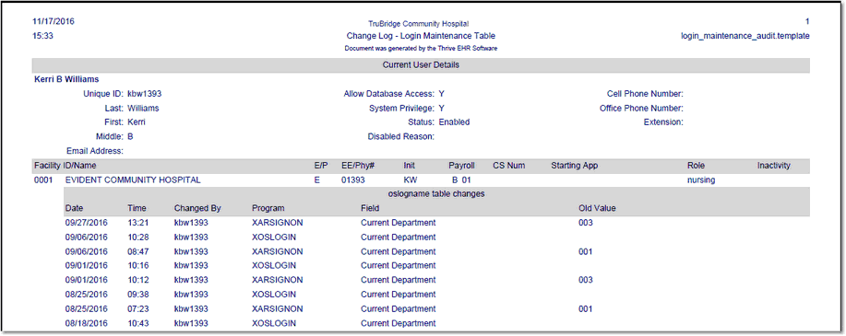846x336 pixels.
Task: Click the Current User Details section header
Action: 421,65
